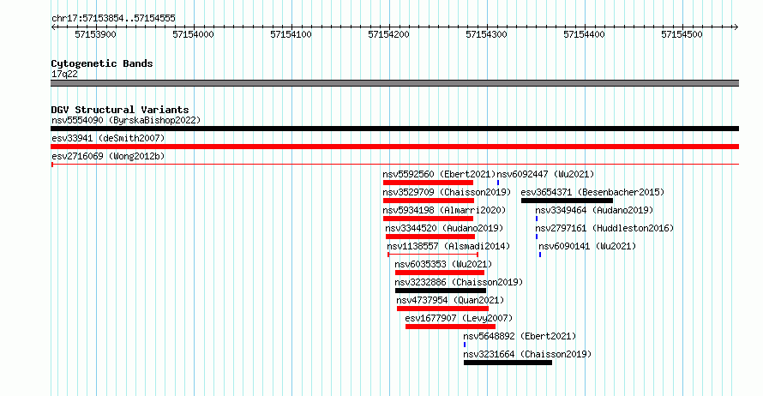Viewport: 763px width, 396px height.
Task: Click ruler position 57154300
Action: [x=487, y=34]
